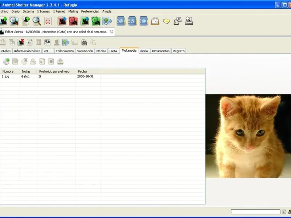Close the Editar Animal document tab
Viewport: 291px width, 218px height.
(111, 32)
